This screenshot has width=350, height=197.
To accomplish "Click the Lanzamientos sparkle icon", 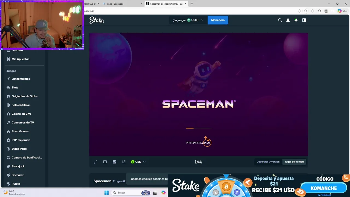I will coord(8,79).
